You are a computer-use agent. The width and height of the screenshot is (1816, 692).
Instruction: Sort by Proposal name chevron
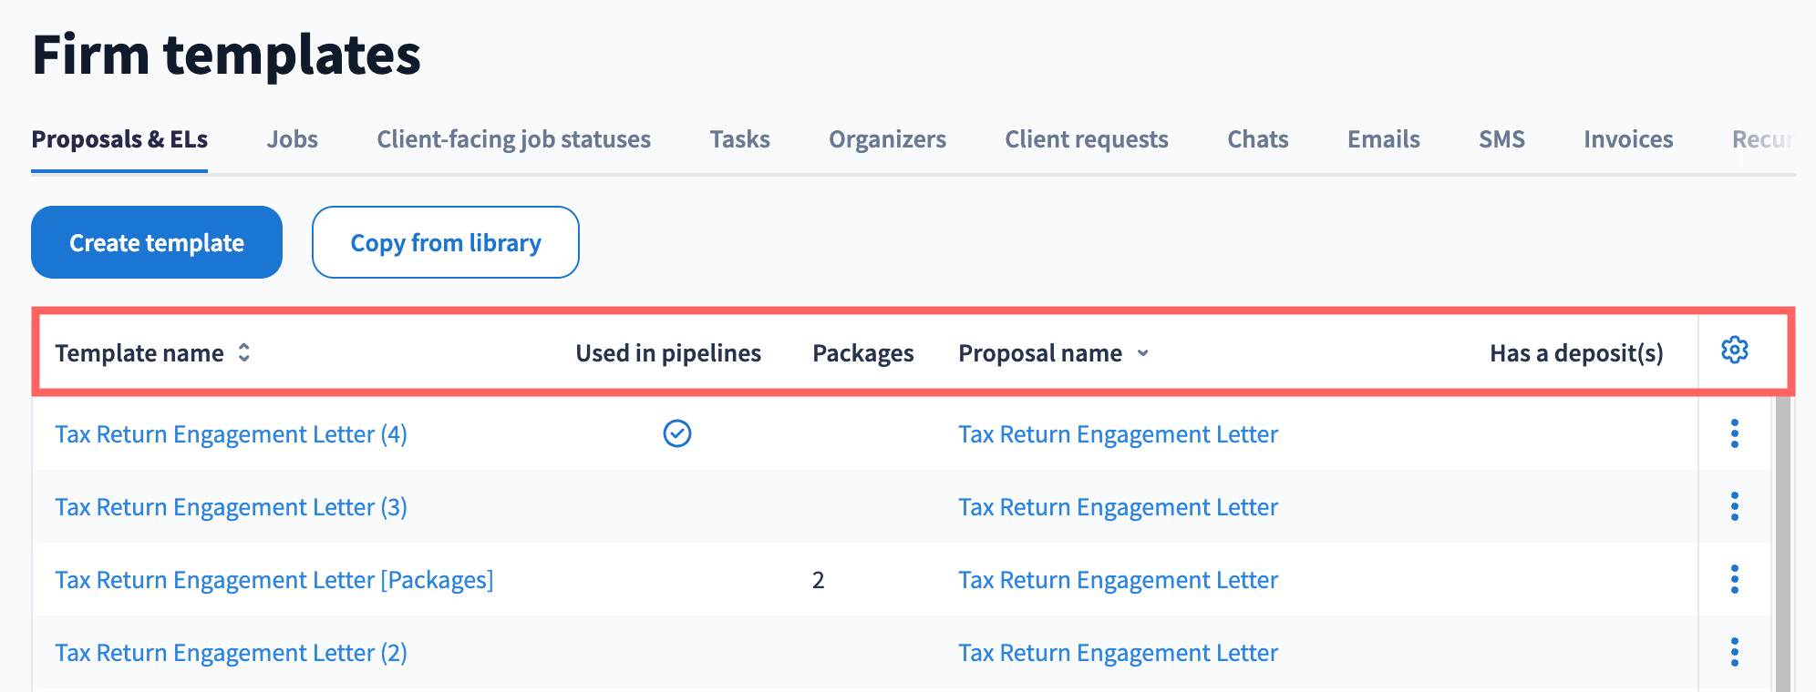[1142, 353]
